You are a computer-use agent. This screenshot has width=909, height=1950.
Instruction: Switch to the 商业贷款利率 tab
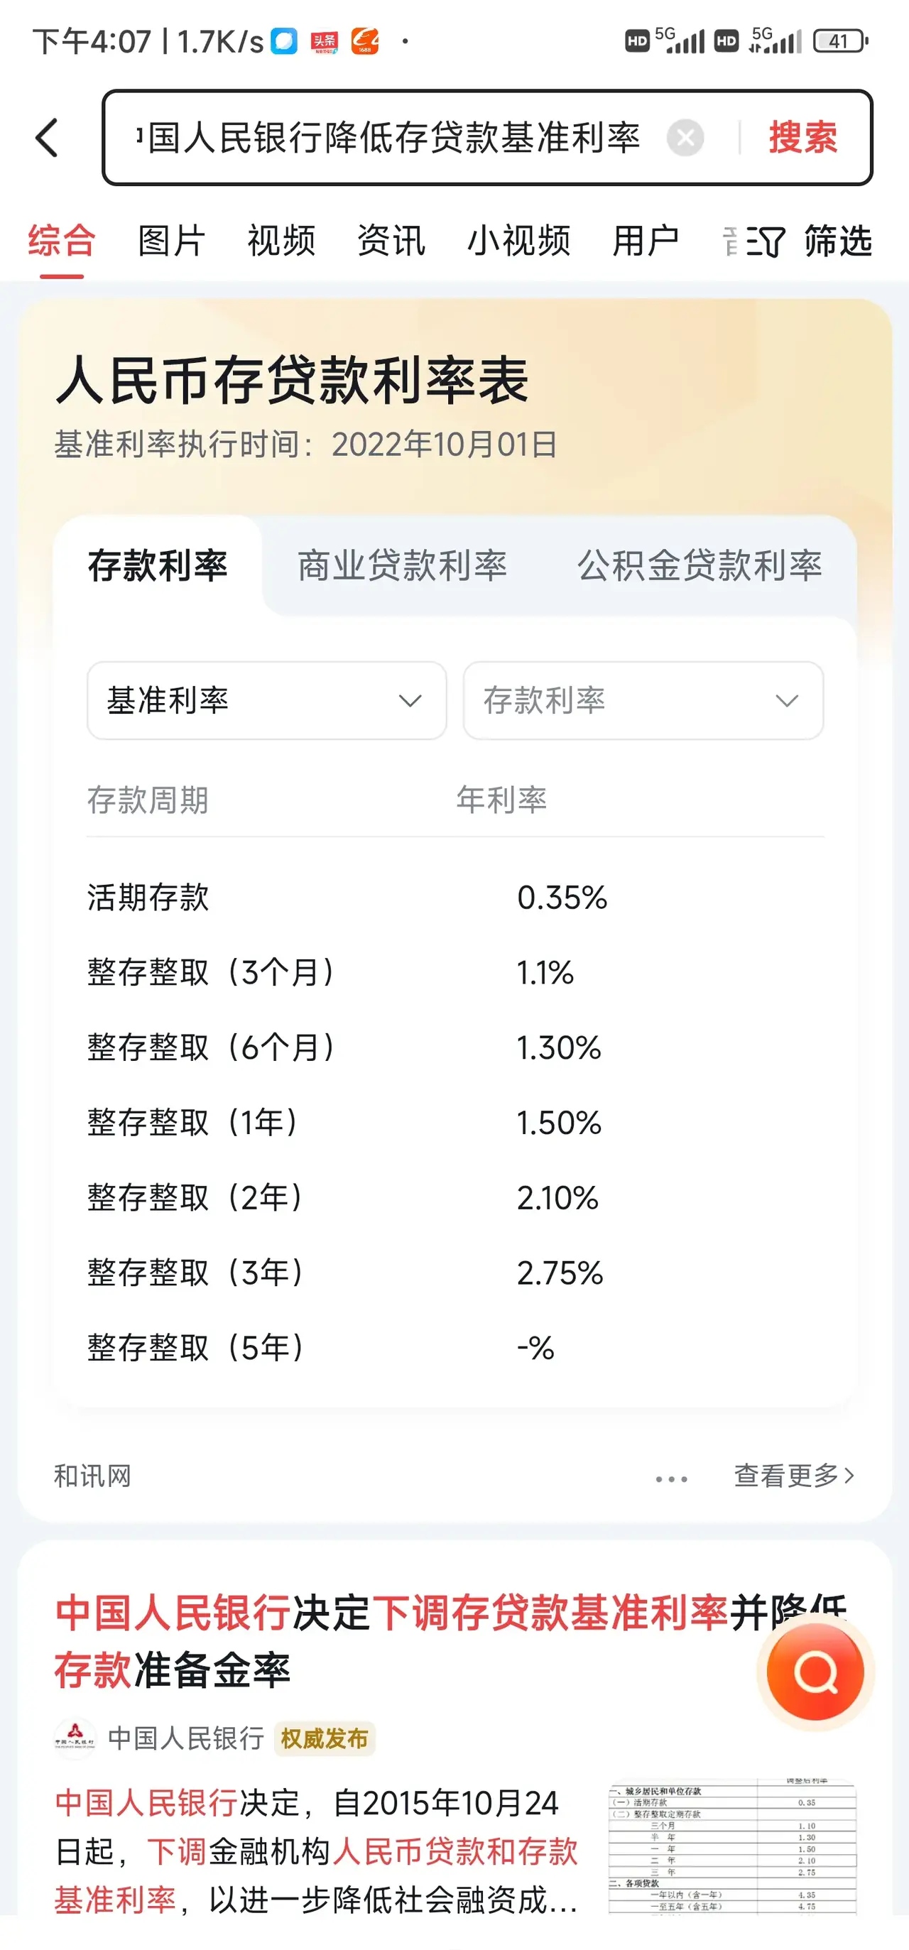point(402,566)
